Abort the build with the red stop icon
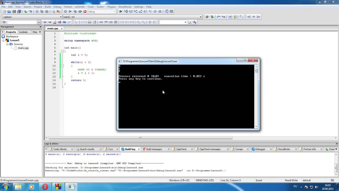 [x=85, y=11]
